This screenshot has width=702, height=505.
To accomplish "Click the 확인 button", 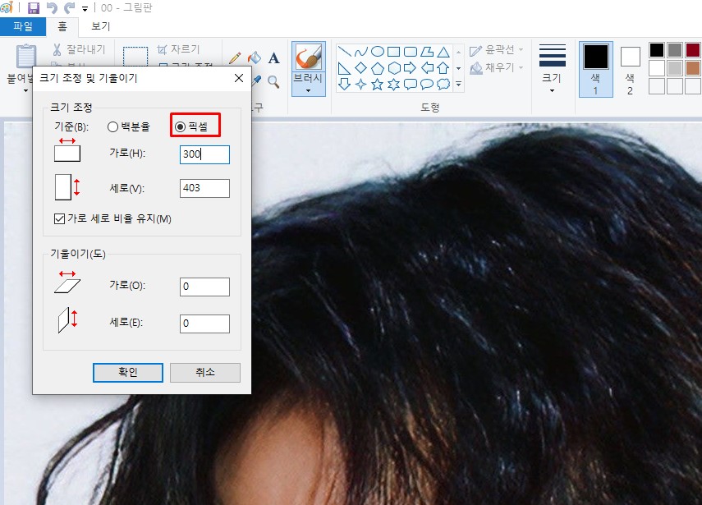I will click(x=128, y=373).
